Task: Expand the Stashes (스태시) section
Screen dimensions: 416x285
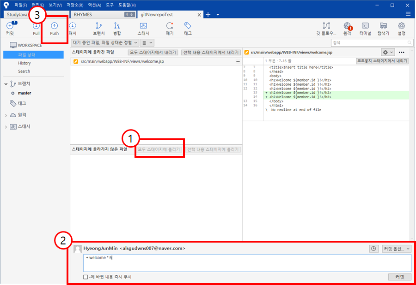Action: (x=6, y=127)
